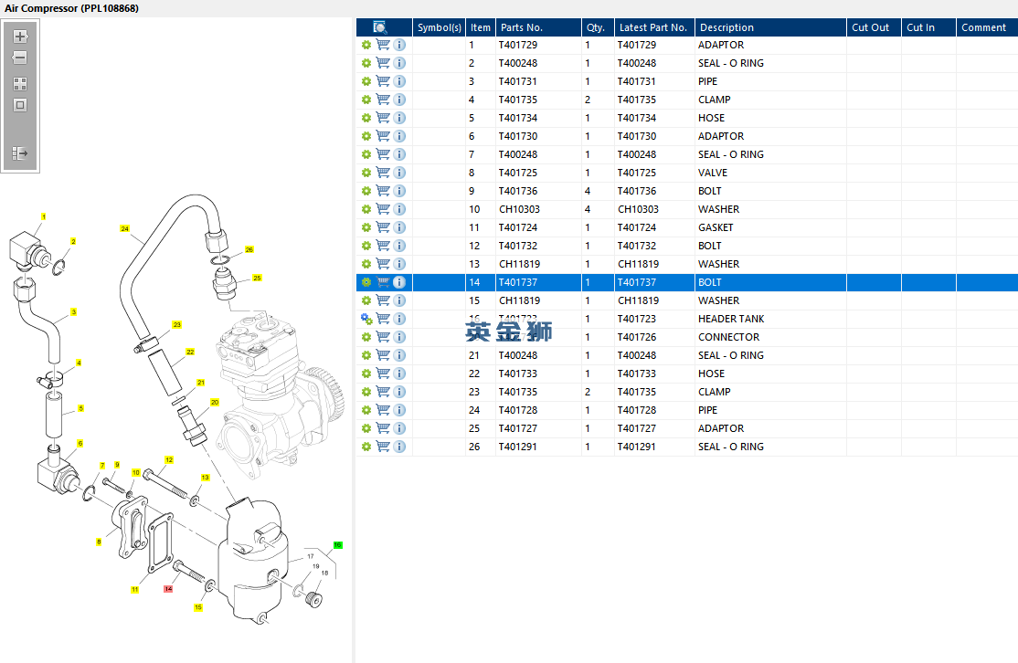Click the Latest Part No. column header

coord(653,27)
